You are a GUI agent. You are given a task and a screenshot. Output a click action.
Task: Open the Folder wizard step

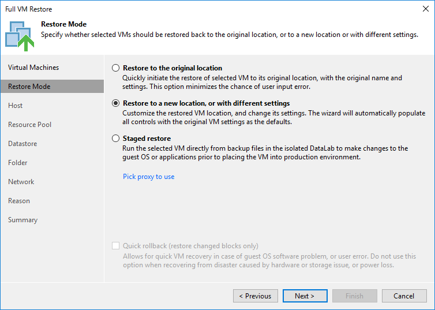[18, 163]
